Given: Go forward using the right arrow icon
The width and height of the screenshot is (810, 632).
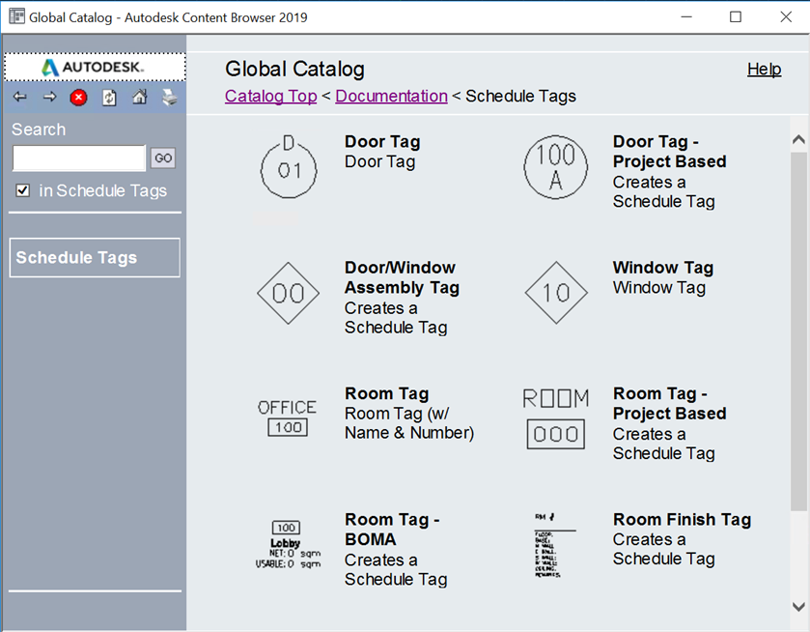Looking at the screenshot, I should click(49, 98).
